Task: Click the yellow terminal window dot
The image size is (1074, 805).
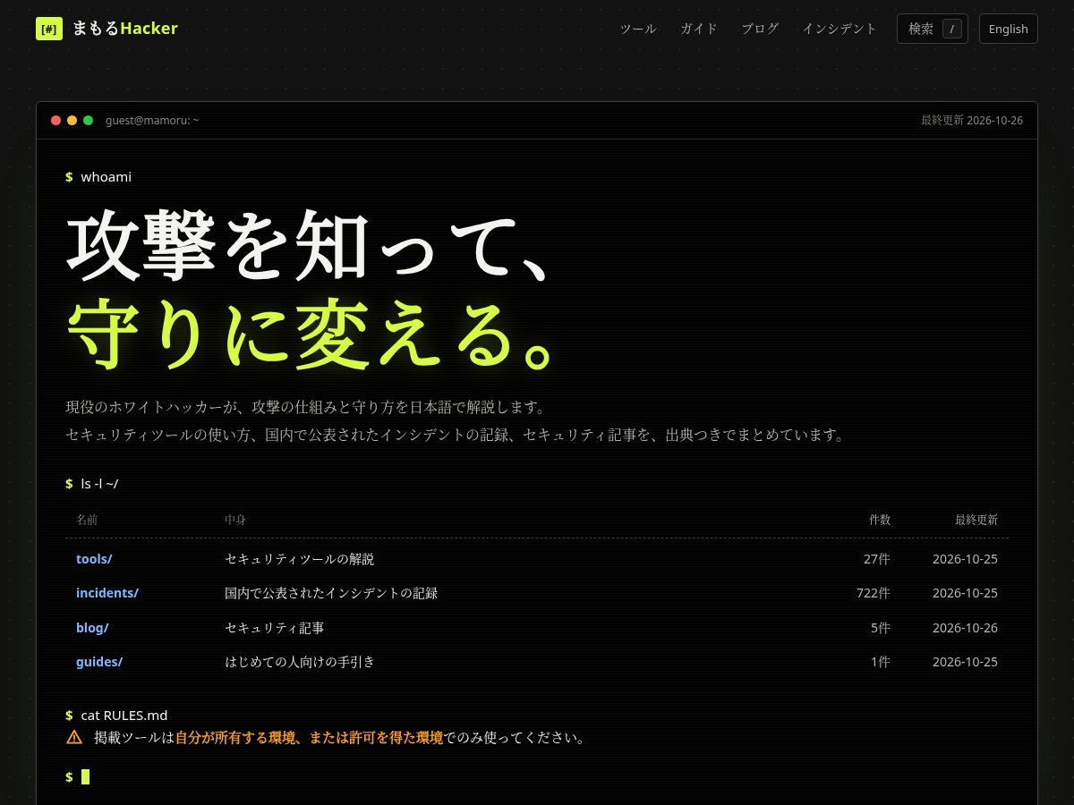Action: pos(72,120)
